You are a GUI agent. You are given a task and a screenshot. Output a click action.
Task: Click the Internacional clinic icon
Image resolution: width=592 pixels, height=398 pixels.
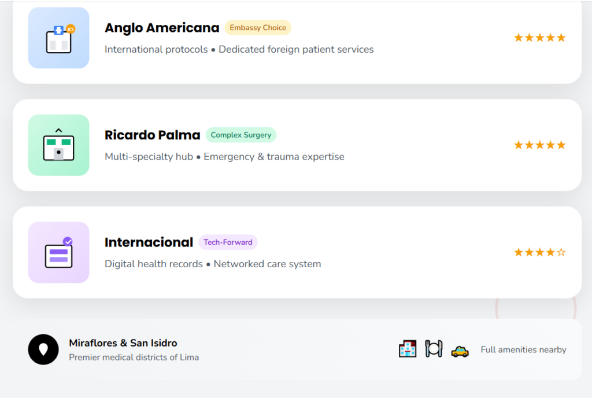pyautogui.click(x=58, y=252)
